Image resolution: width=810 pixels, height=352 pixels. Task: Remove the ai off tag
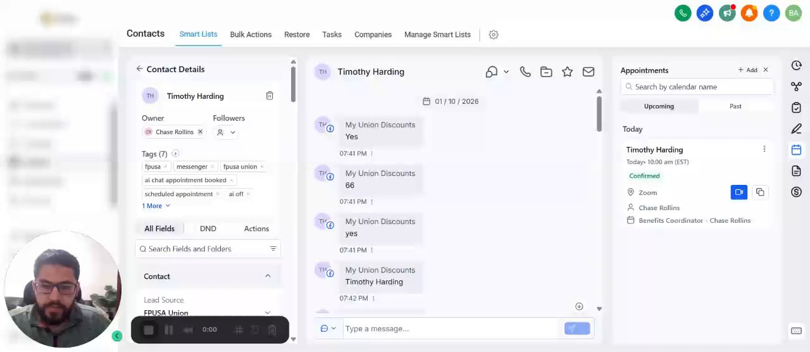[248, 194]
